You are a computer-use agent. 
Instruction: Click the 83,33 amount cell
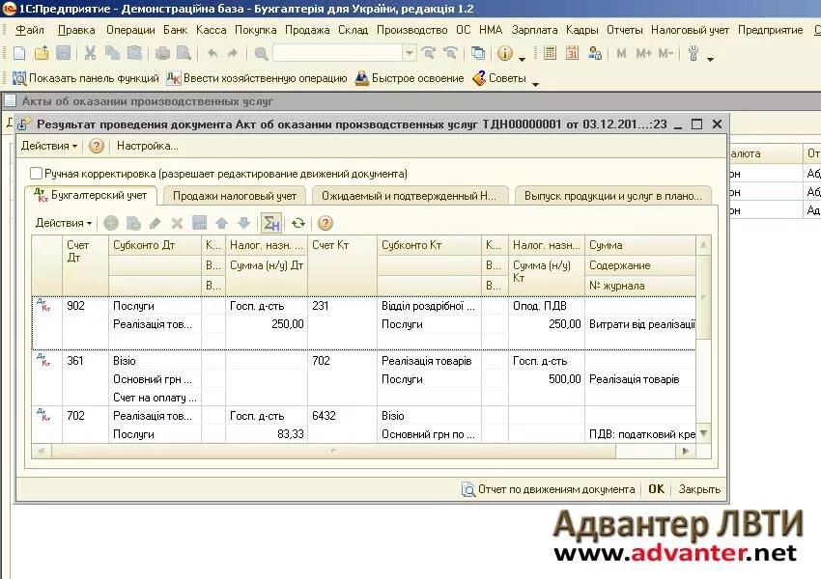coord(267,433)
